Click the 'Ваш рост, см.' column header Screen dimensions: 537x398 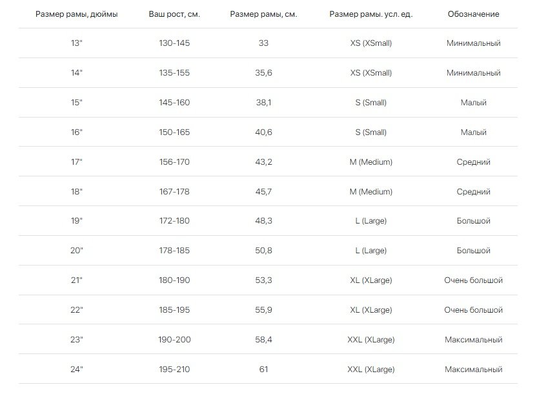(174, 14)
